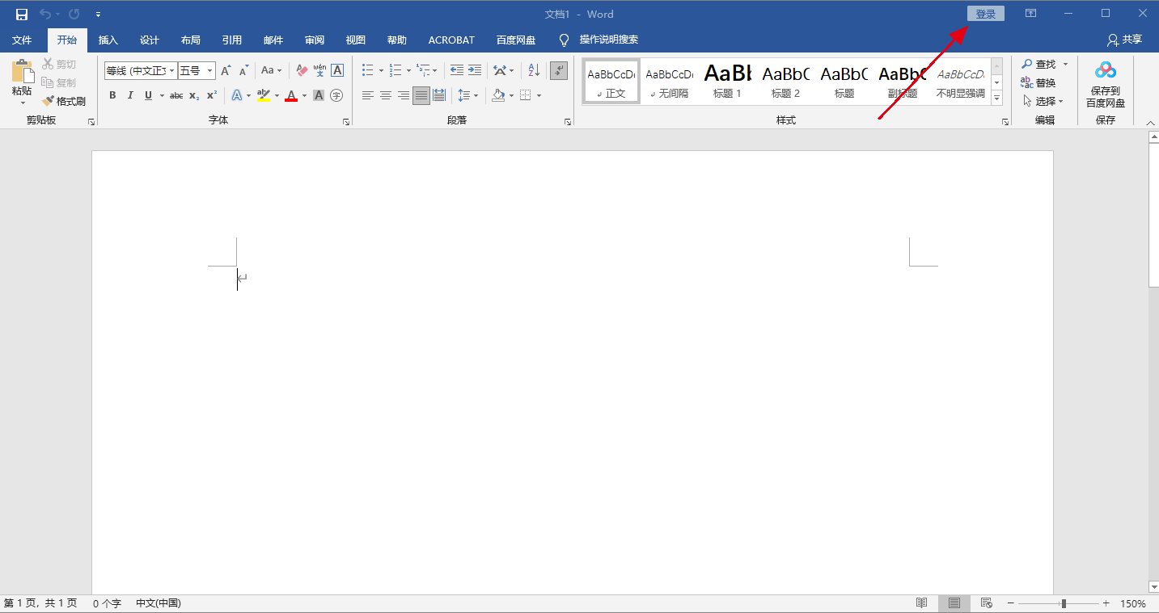Click the language indicator 中文(中国)
This screenshot has width=1159, height=613.
[159, 603]
